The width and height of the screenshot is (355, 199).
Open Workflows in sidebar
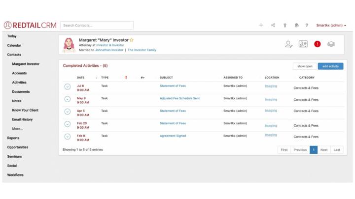point(15,175)
